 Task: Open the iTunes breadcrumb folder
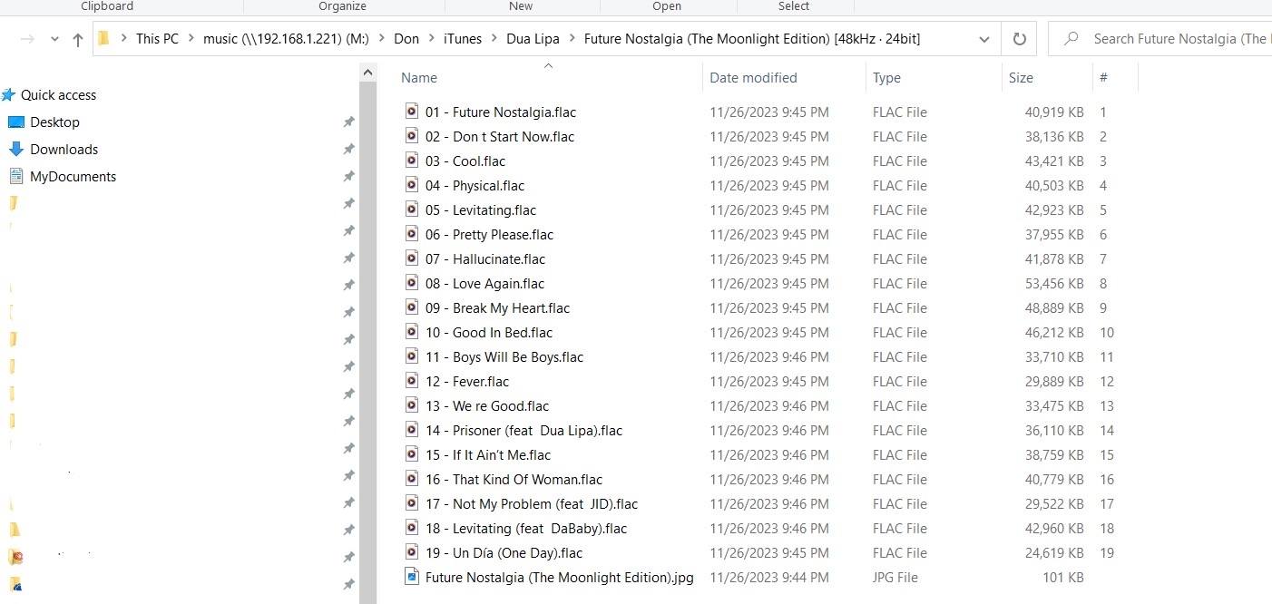click(x=463, y=39)
